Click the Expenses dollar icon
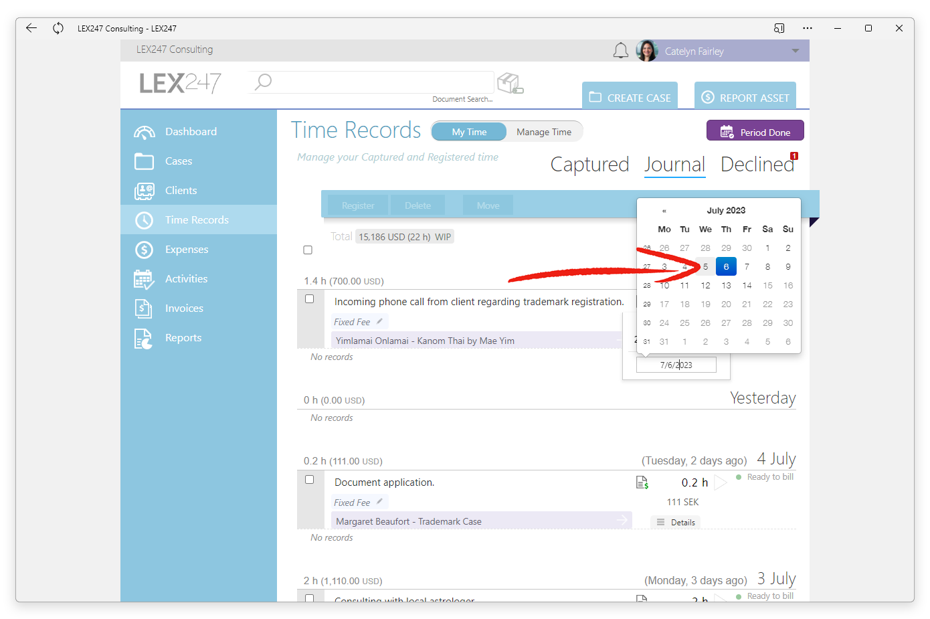The width and height of the screenshot is (930, 619). pyautogui.click(x=144, y=250)
